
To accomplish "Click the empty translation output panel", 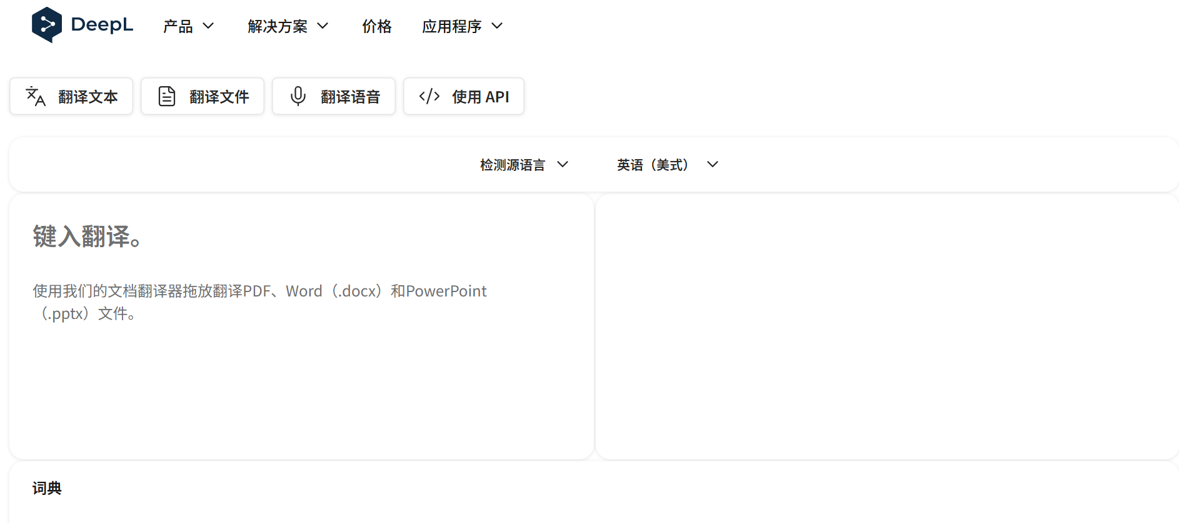I will 887,326.
